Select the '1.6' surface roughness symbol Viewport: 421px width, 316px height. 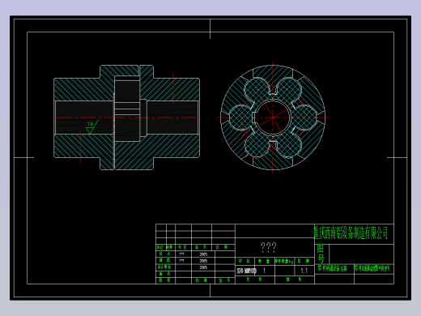[x=91, y=127]
